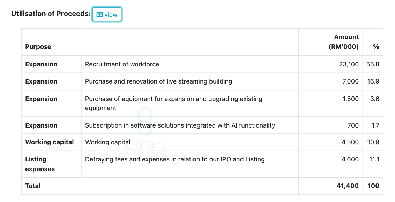Click the 1,500 amount cell
The width and height of the screenshot is (395, 202).
pos(350,99)
